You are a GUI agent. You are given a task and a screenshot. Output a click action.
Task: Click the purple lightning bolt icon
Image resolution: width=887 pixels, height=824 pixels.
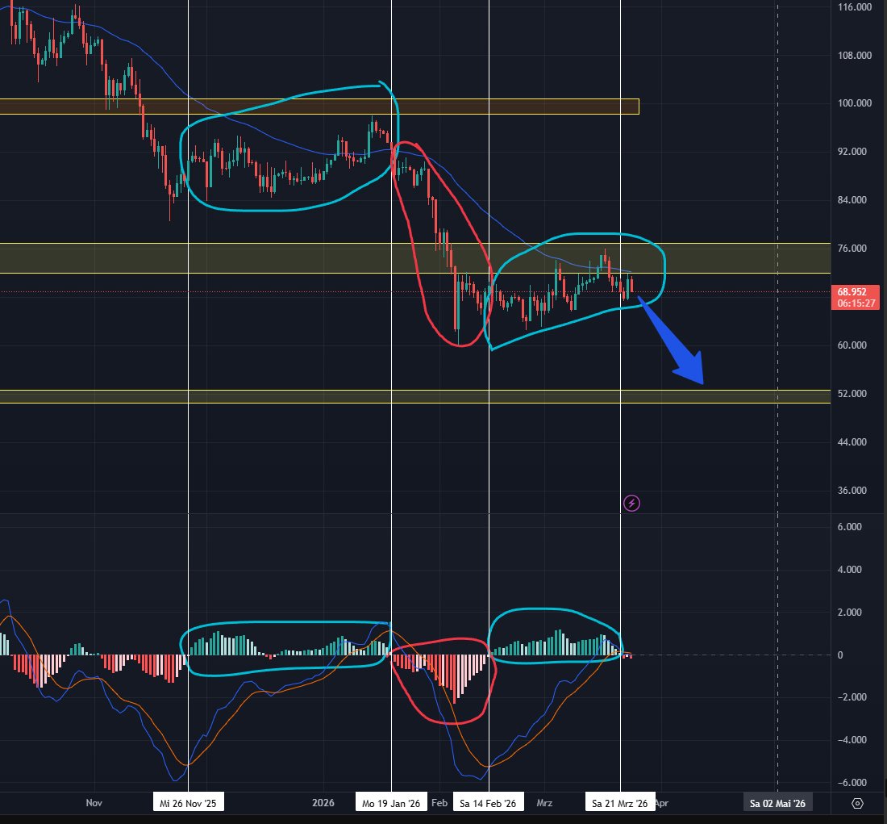[631, 503]
